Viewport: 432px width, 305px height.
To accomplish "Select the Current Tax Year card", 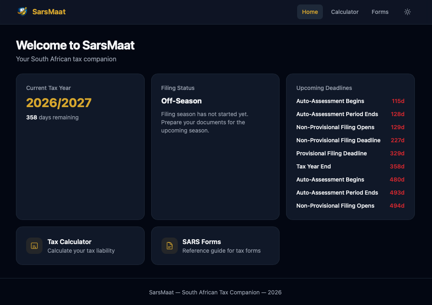I will tap(80, 164).
